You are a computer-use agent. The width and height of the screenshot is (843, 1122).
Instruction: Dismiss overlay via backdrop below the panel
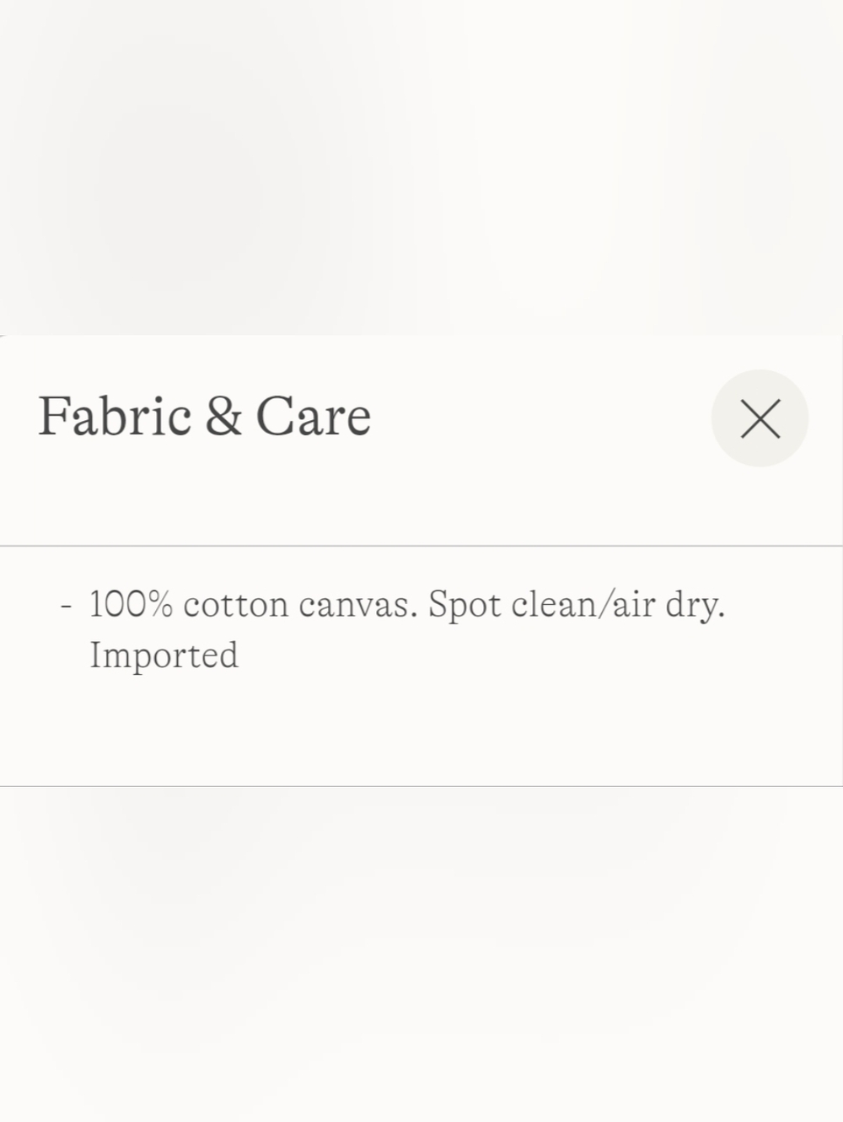coord(421,954)
